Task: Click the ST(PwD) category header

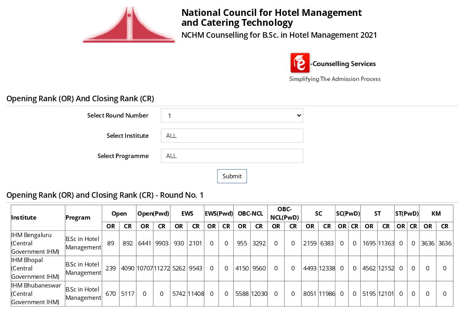Action: pos(407,213)
